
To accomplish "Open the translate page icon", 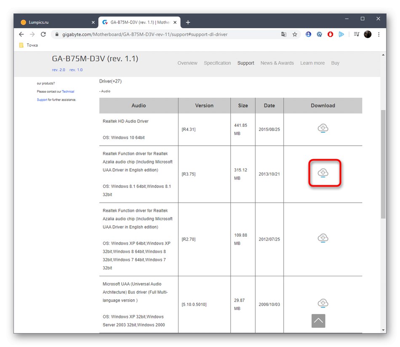I will coord(284,35).
